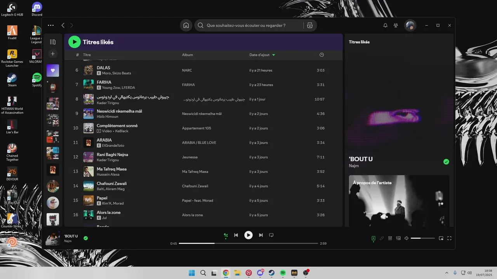Open the mini player icon
Image resolution: width=497 pixels, height=279 pixels.
441,238
